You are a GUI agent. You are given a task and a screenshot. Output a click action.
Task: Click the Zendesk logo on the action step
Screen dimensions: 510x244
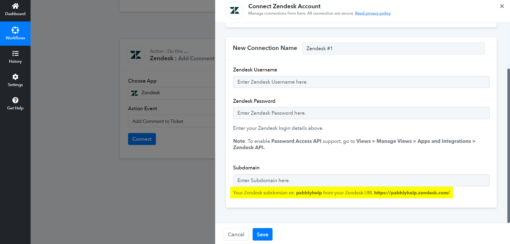136,55
